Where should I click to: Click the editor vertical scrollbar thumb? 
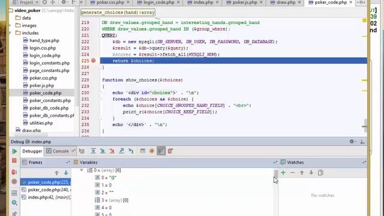tap(365, 125)
